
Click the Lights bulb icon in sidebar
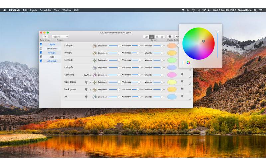tap(41, 44)
